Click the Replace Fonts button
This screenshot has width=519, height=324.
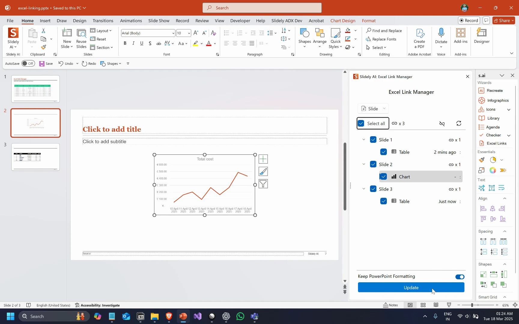pyautogui.click(x=381, y=39)
